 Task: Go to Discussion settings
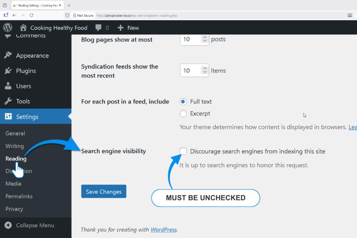[18, 171]
